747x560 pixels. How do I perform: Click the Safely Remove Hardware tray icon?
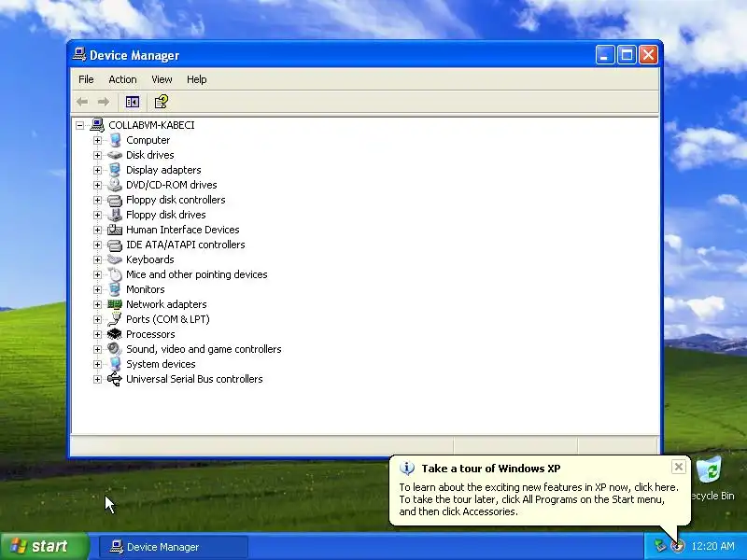[660, 545]
